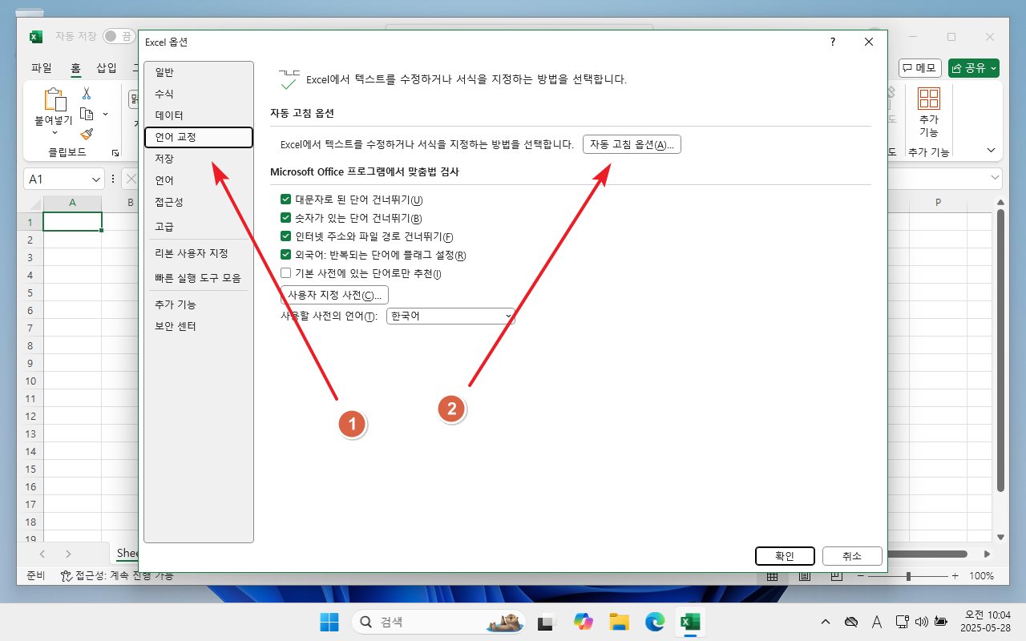Open the 데이터 options category

coord(199,115)
